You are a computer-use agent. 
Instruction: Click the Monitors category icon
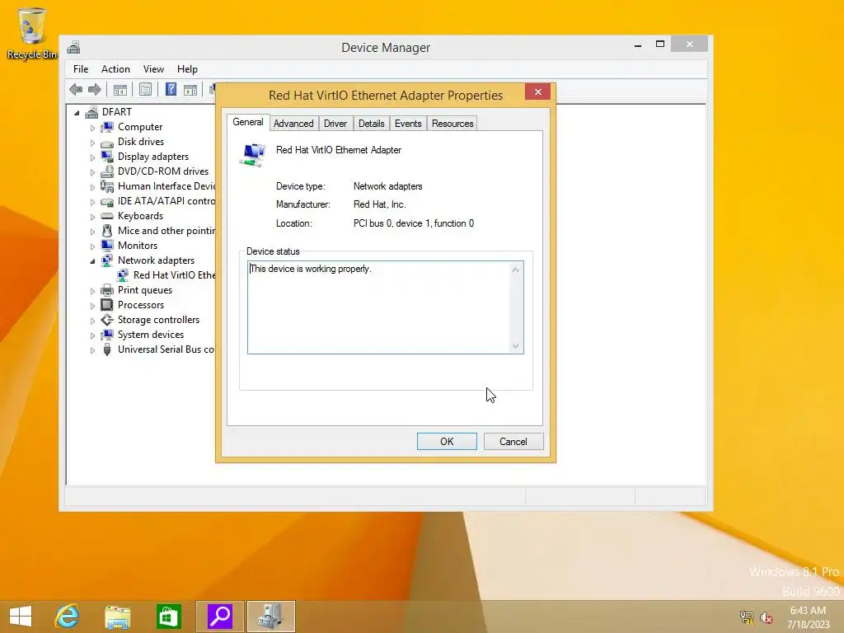click(107, 246)
